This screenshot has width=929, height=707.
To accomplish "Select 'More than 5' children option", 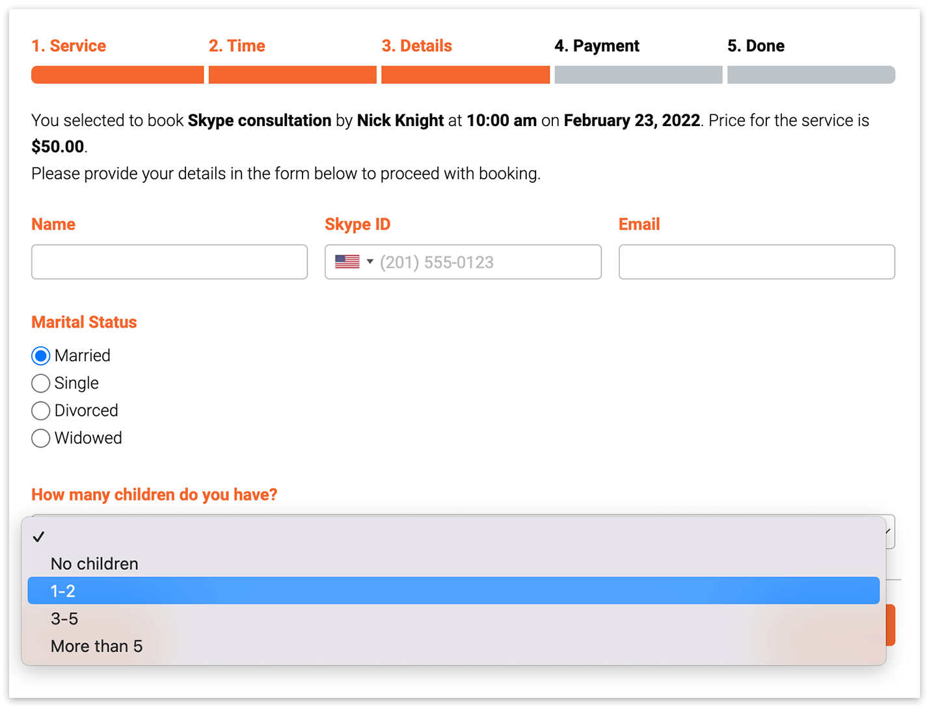I will click(453, 646).
